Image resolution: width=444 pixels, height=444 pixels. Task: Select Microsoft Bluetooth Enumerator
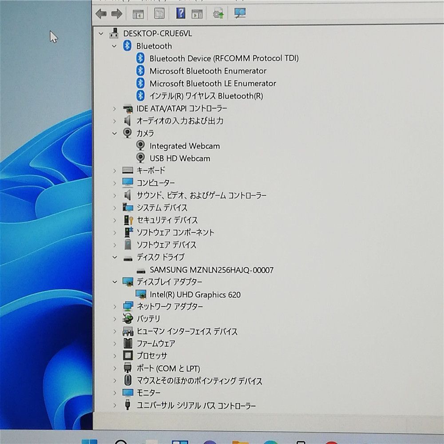[208, 71]
